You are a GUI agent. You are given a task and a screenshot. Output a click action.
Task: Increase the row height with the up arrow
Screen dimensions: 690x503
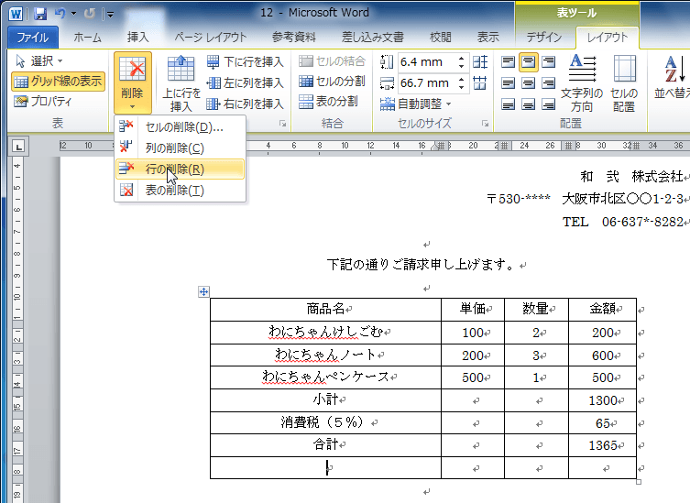[x=461, y=58]
